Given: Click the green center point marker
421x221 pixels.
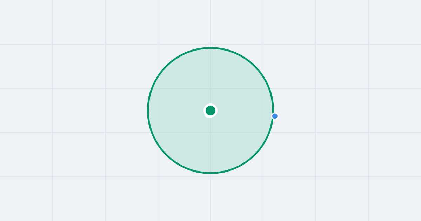Looking at the screenshot, I should tap(210, 110).
